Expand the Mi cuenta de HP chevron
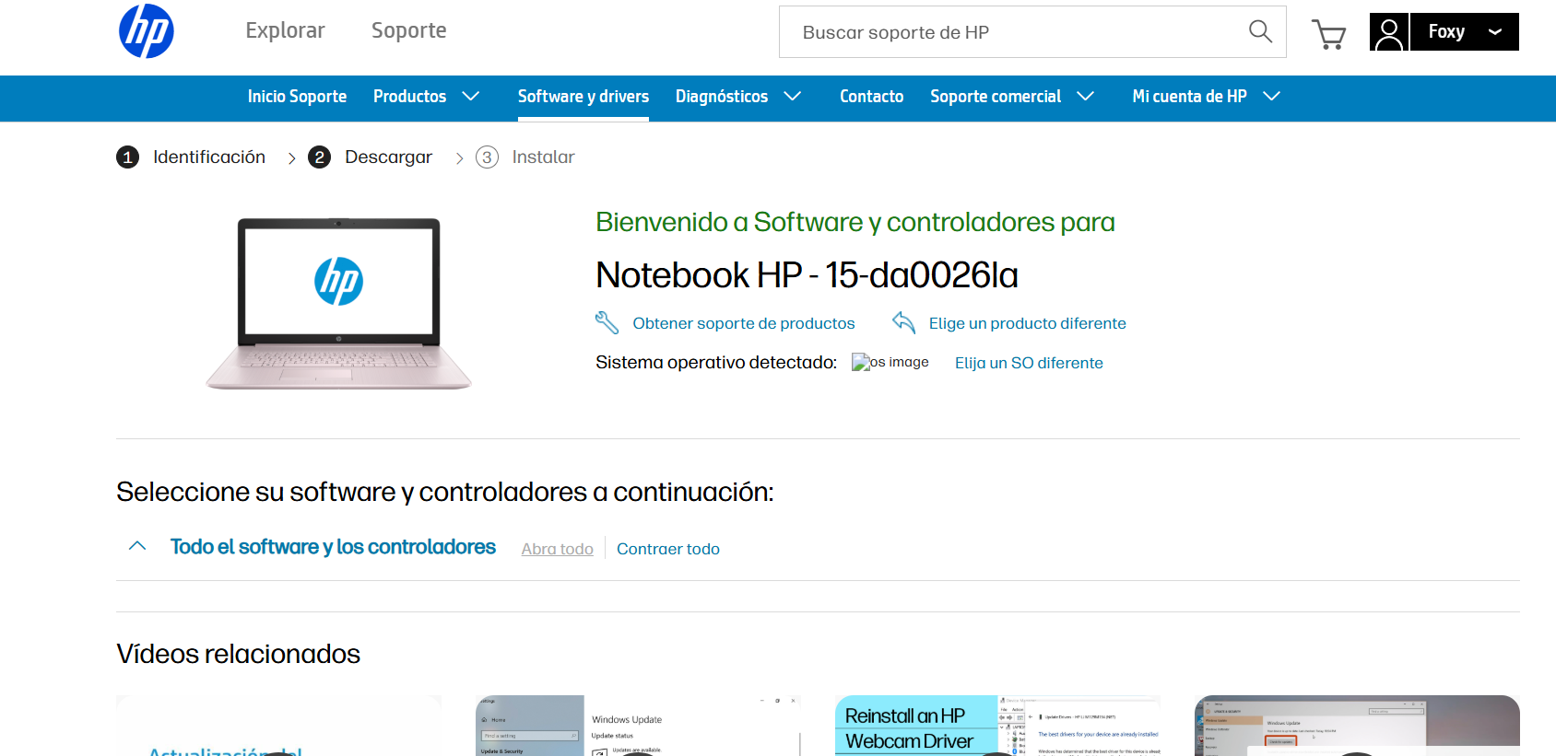1556x756 pixels. pos(1272,96)
